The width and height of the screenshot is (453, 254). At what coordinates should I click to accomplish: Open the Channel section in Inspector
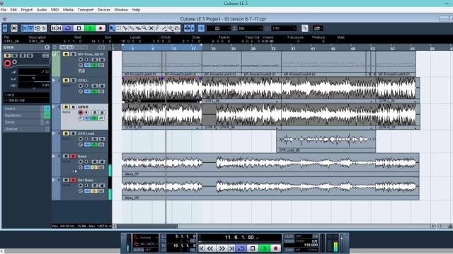[x=26, y=129]
